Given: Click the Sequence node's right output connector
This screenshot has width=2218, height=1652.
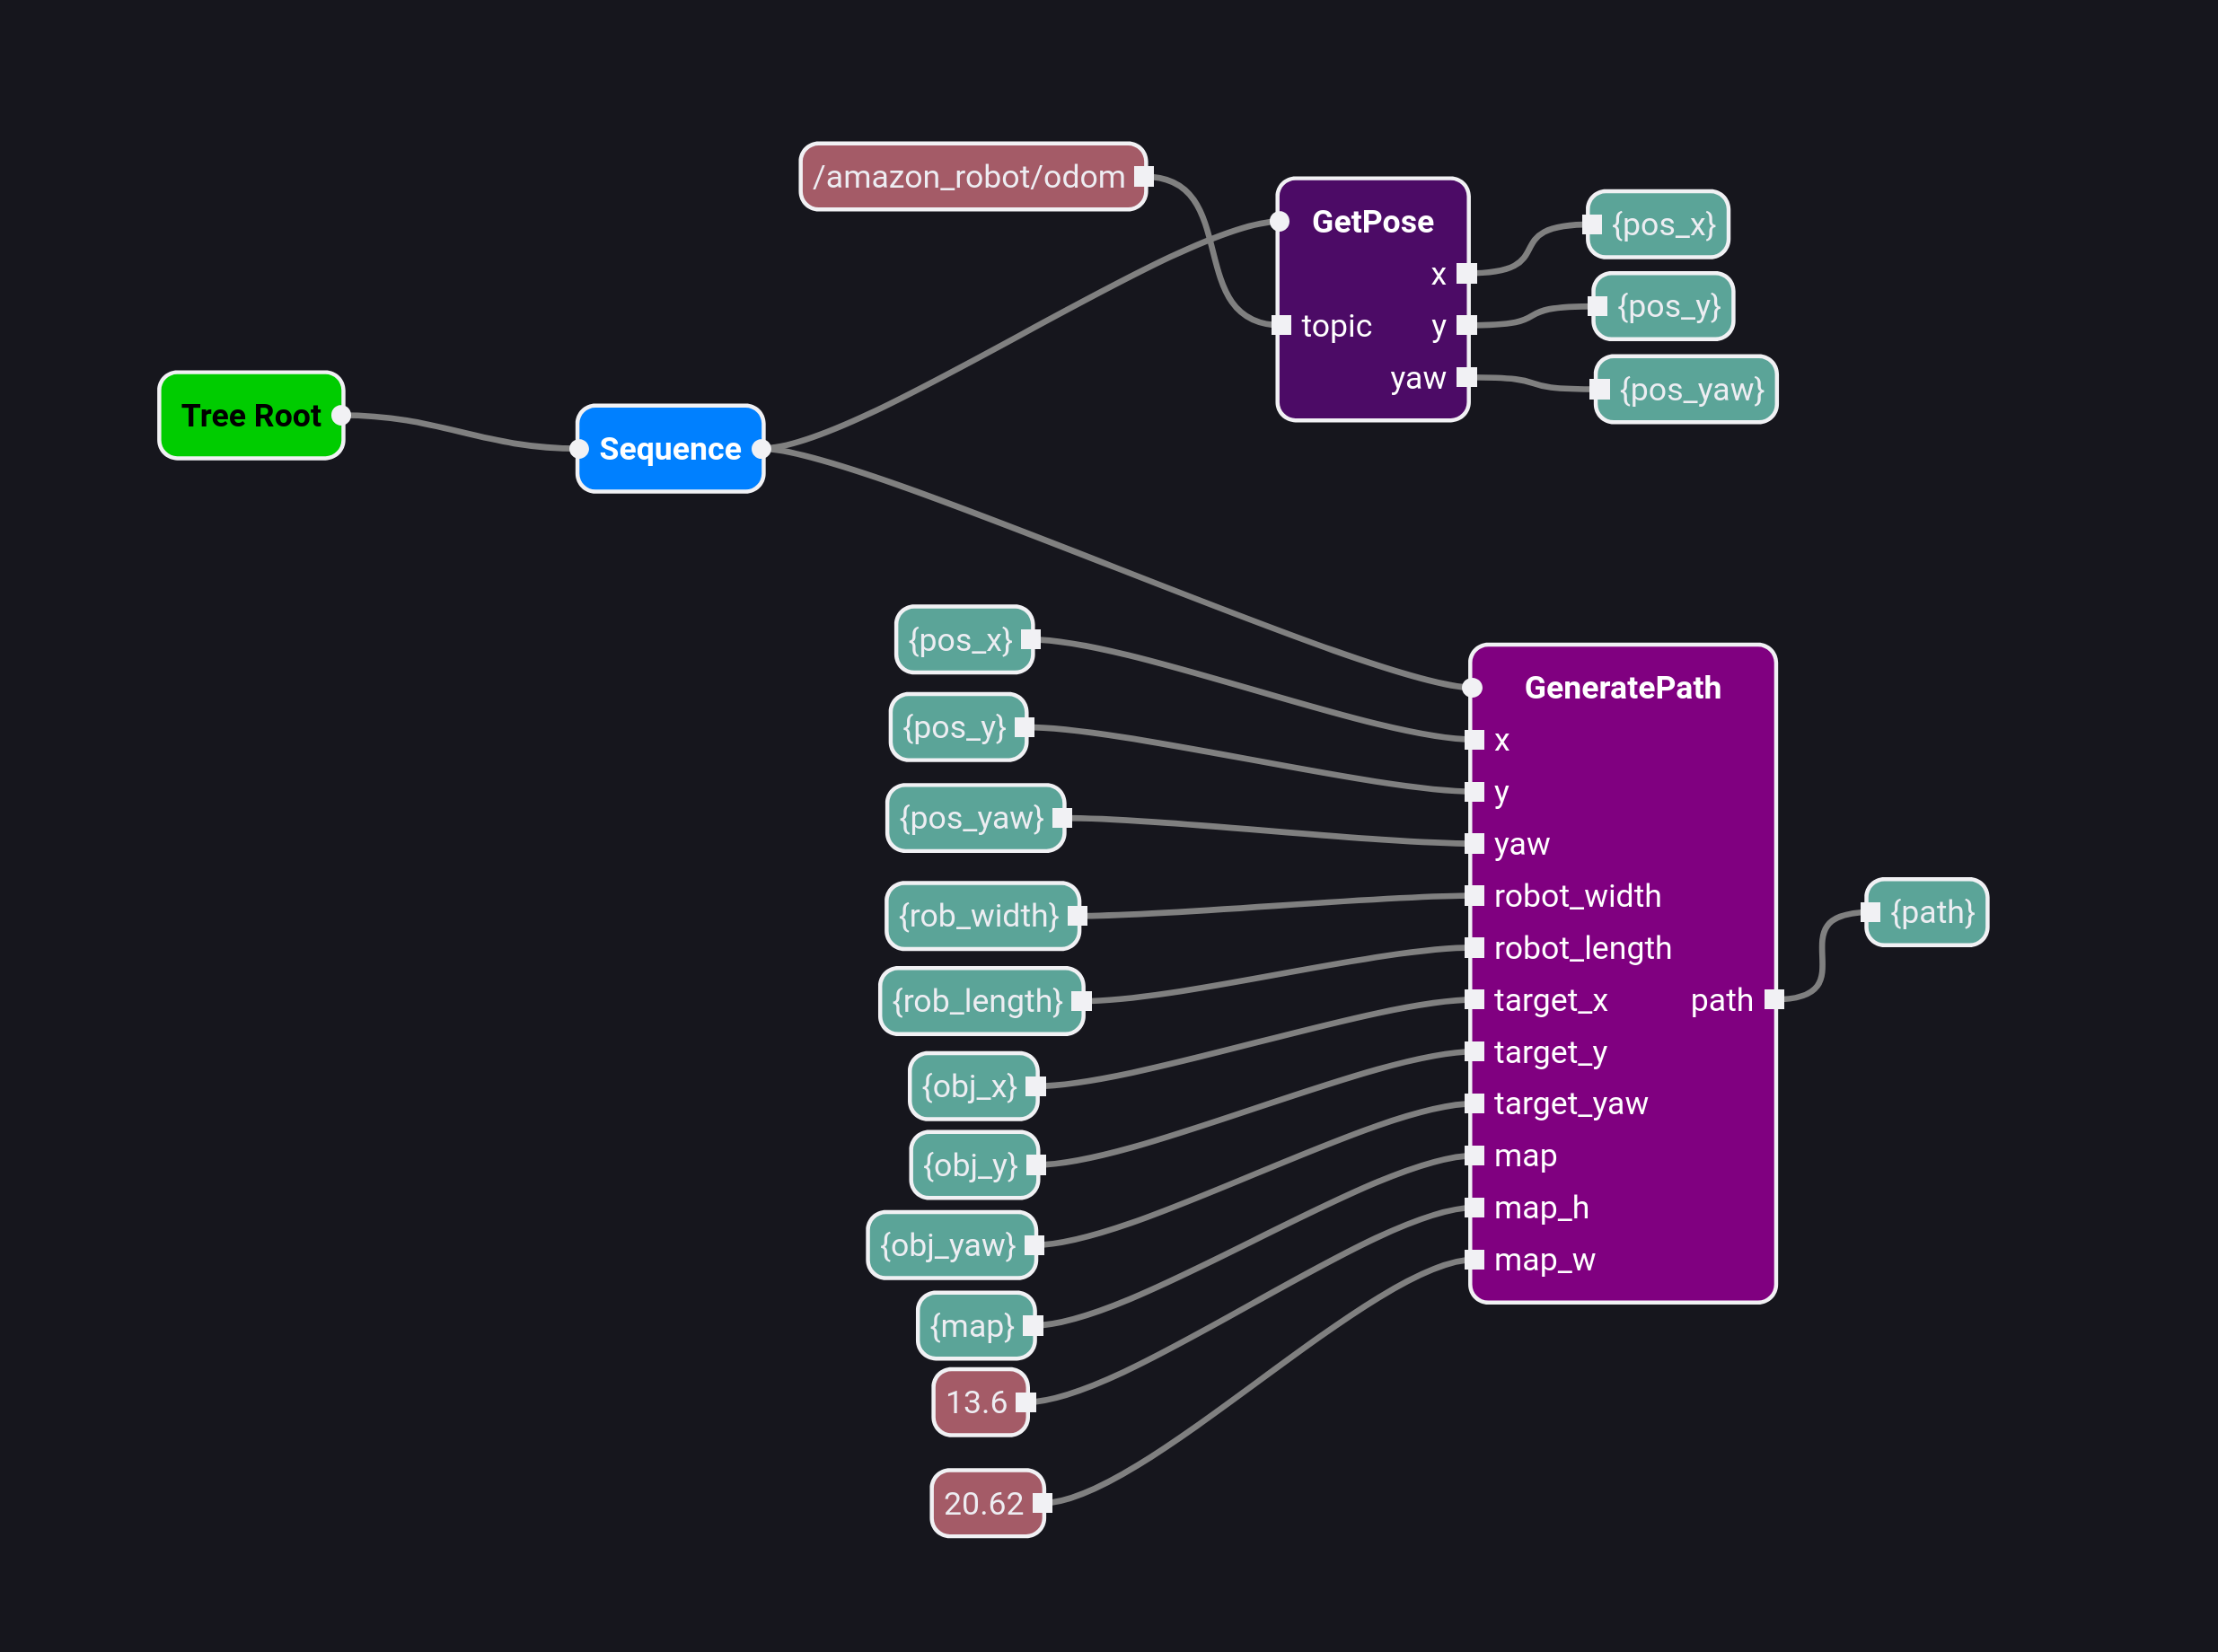Looking at the screenshot, I should point(761,449).
